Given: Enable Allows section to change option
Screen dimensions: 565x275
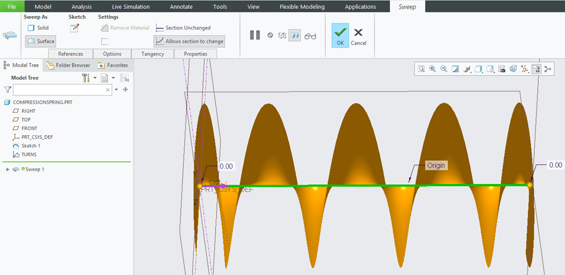Looking at the screenshot, I should (189, 41).
